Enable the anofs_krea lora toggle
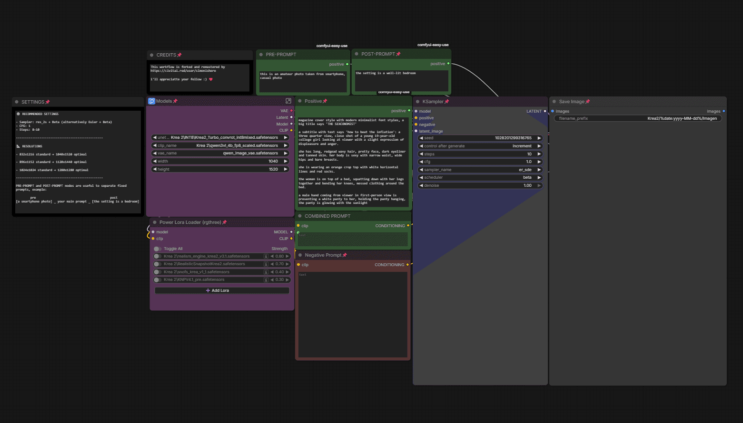Viewport: 743px width, 423px height. click(157, 272)
